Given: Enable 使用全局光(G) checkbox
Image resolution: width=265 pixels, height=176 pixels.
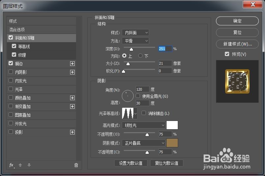Looking at the screenshot, I should (138, 96).
